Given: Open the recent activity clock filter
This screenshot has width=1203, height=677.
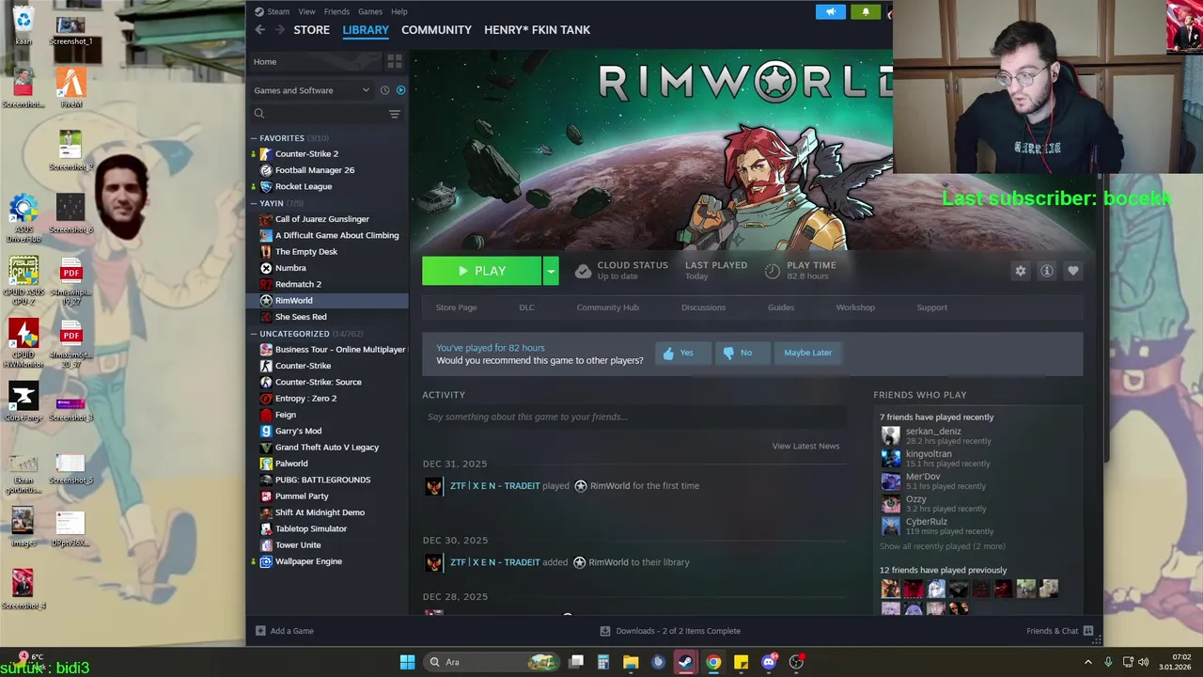Looking at the screenshot, I should pyautogui.click(x=384, y=90).
